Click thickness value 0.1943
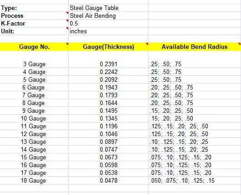Image resolution: width=241 pixels, height=195 pixels. [x=108, y=87]
